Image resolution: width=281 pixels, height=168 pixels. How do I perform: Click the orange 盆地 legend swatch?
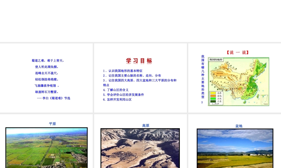pyautogui.click(x=213, y=96)
